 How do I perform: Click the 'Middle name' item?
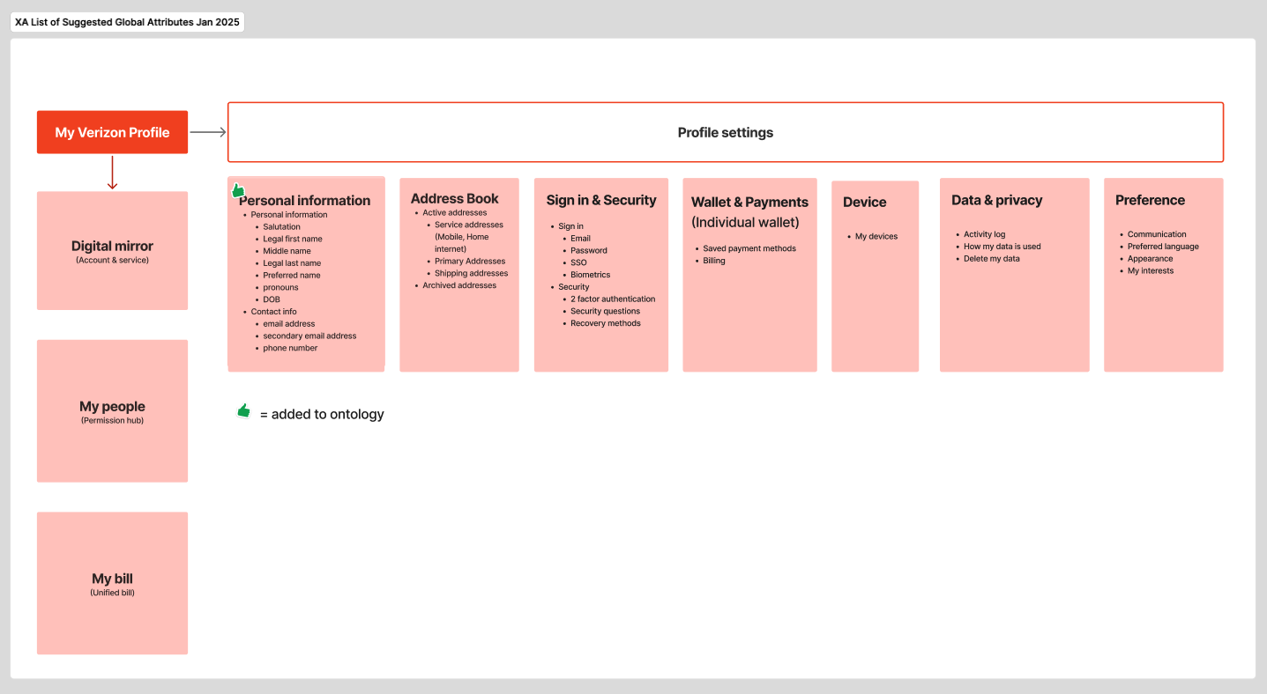[x=287, y=251]
